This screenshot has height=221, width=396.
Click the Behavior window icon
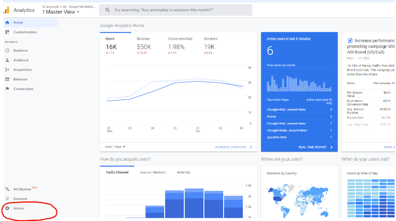coord(7,79)
